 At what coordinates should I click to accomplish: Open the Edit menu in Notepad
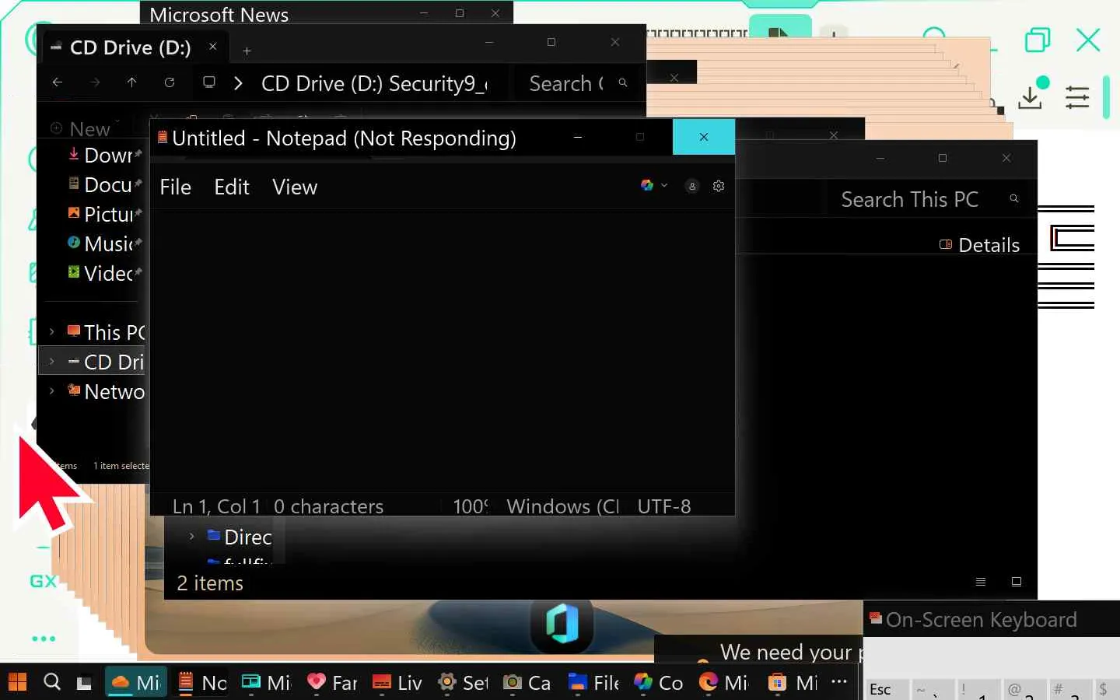(232, 187)
